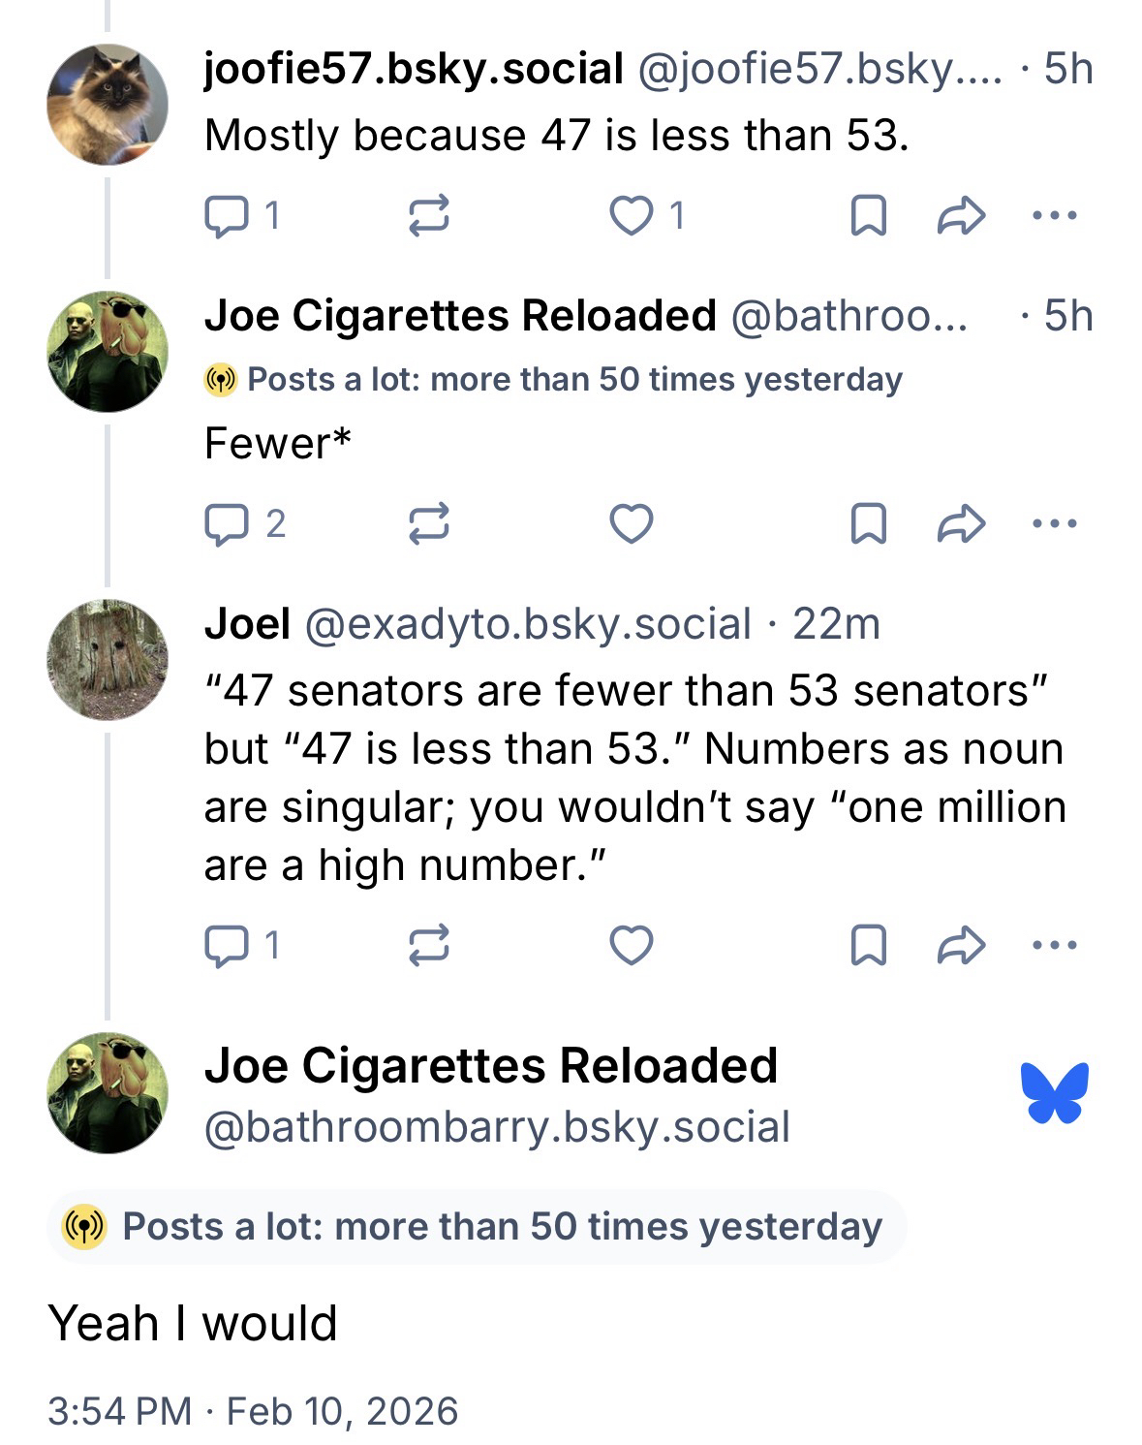Screen dimensions: 1142x1445
Task: Like joofie57's post about 47 and 53
Action: click(x=632, y=215)
